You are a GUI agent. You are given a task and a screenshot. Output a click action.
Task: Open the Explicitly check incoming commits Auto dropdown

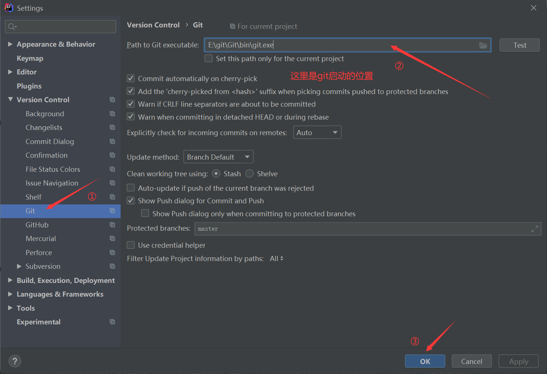tap(317, 133)
